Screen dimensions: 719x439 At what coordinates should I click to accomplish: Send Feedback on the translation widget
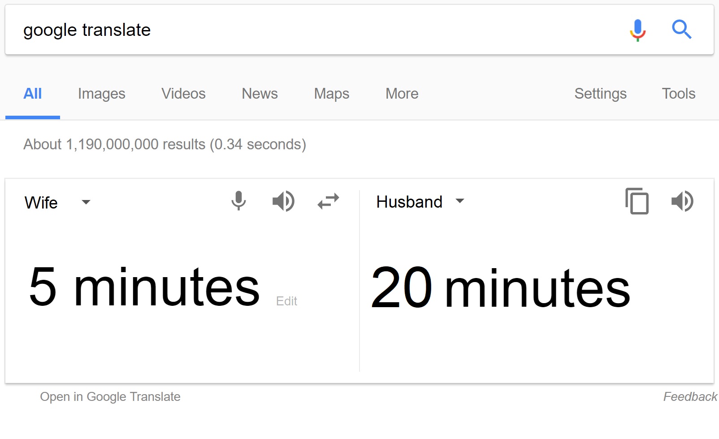click(x=689, y=396)
